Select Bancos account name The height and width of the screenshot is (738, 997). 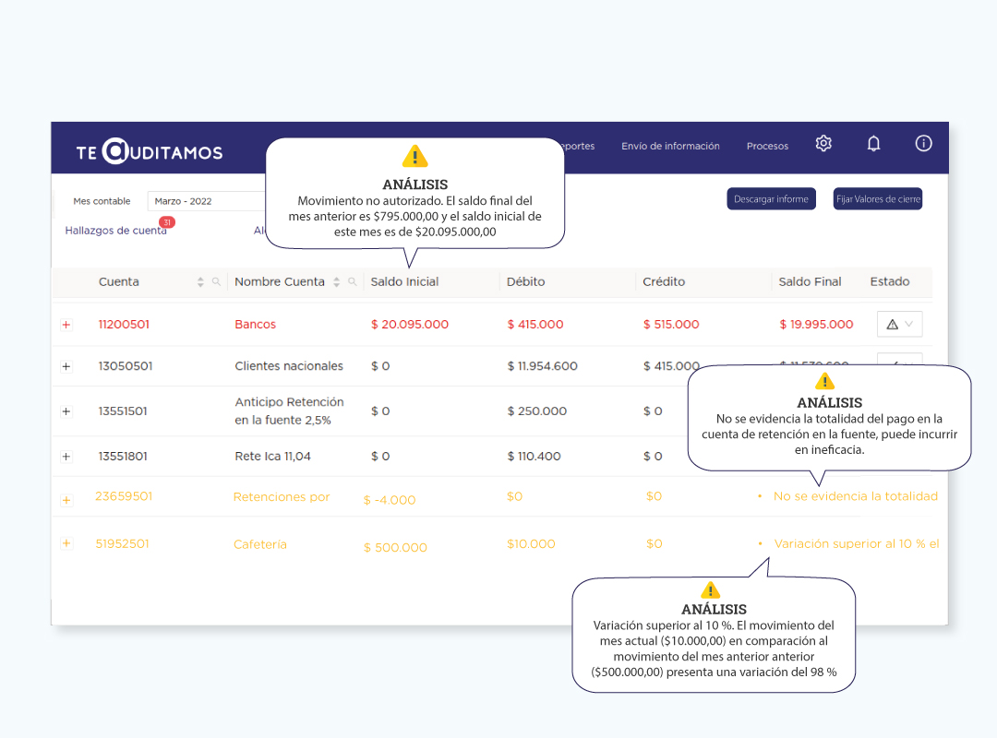pyautogui.click(x=255, y=324)
